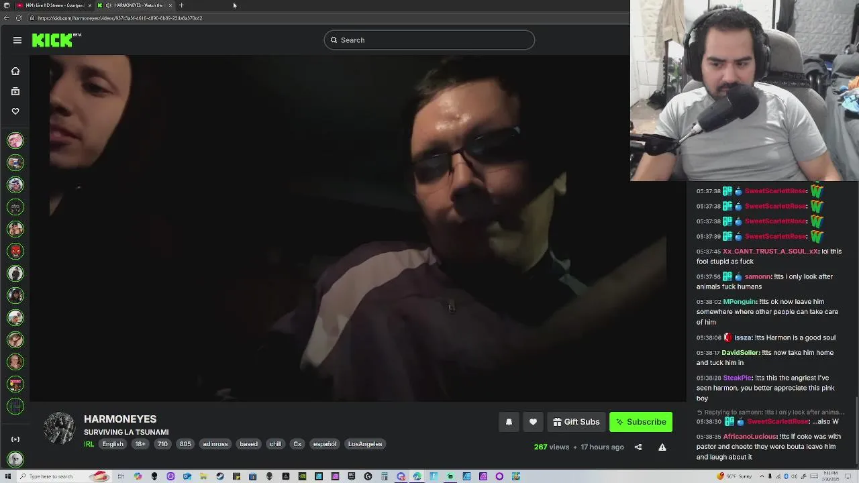The width and height of the screenshot is (859, 483).
Task: Select the LosAngeles tag
Action: pos(365,444)
